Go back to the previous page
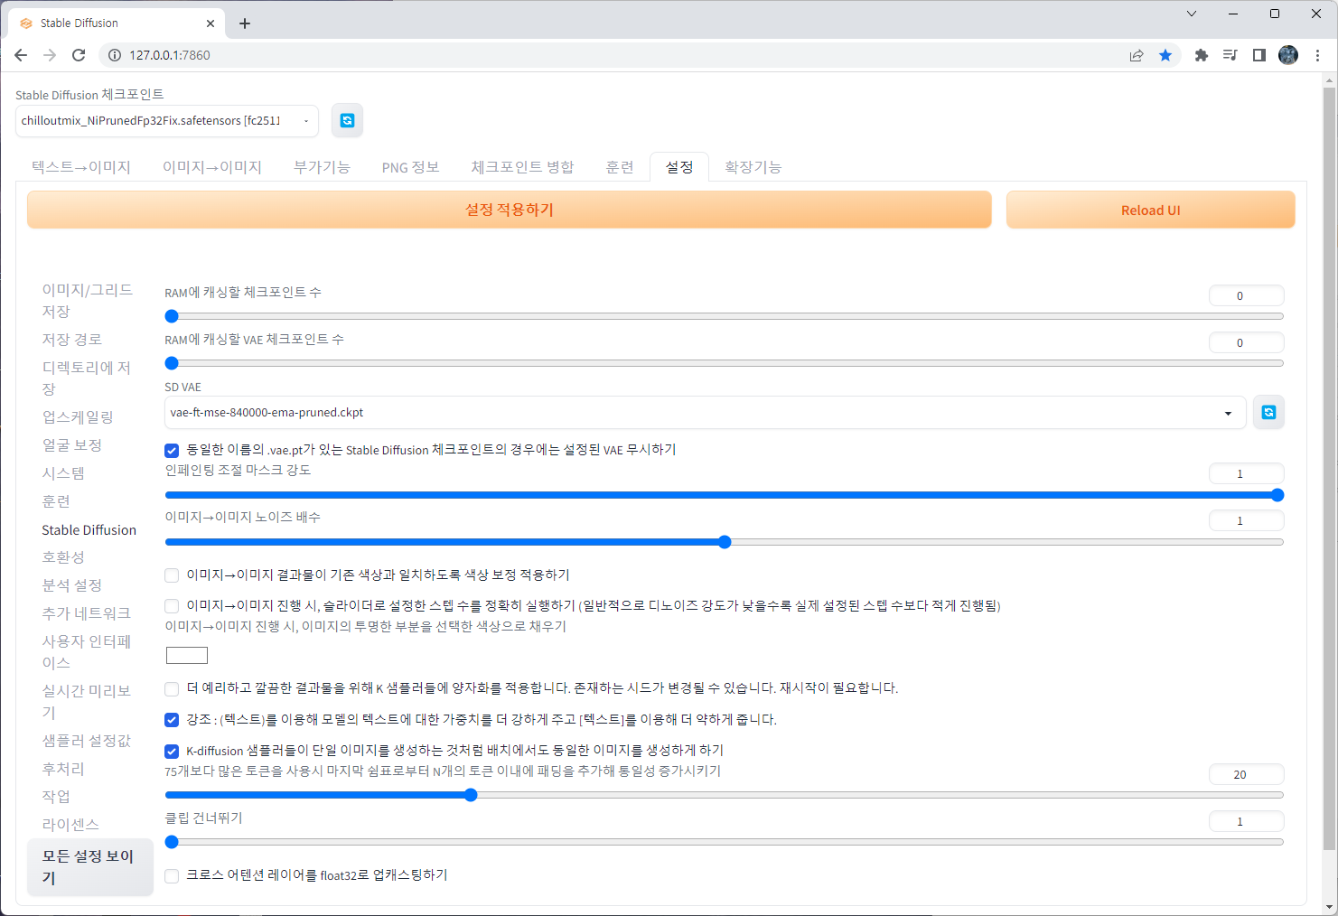Viewport: 1338px width, 916px height. 21,55
